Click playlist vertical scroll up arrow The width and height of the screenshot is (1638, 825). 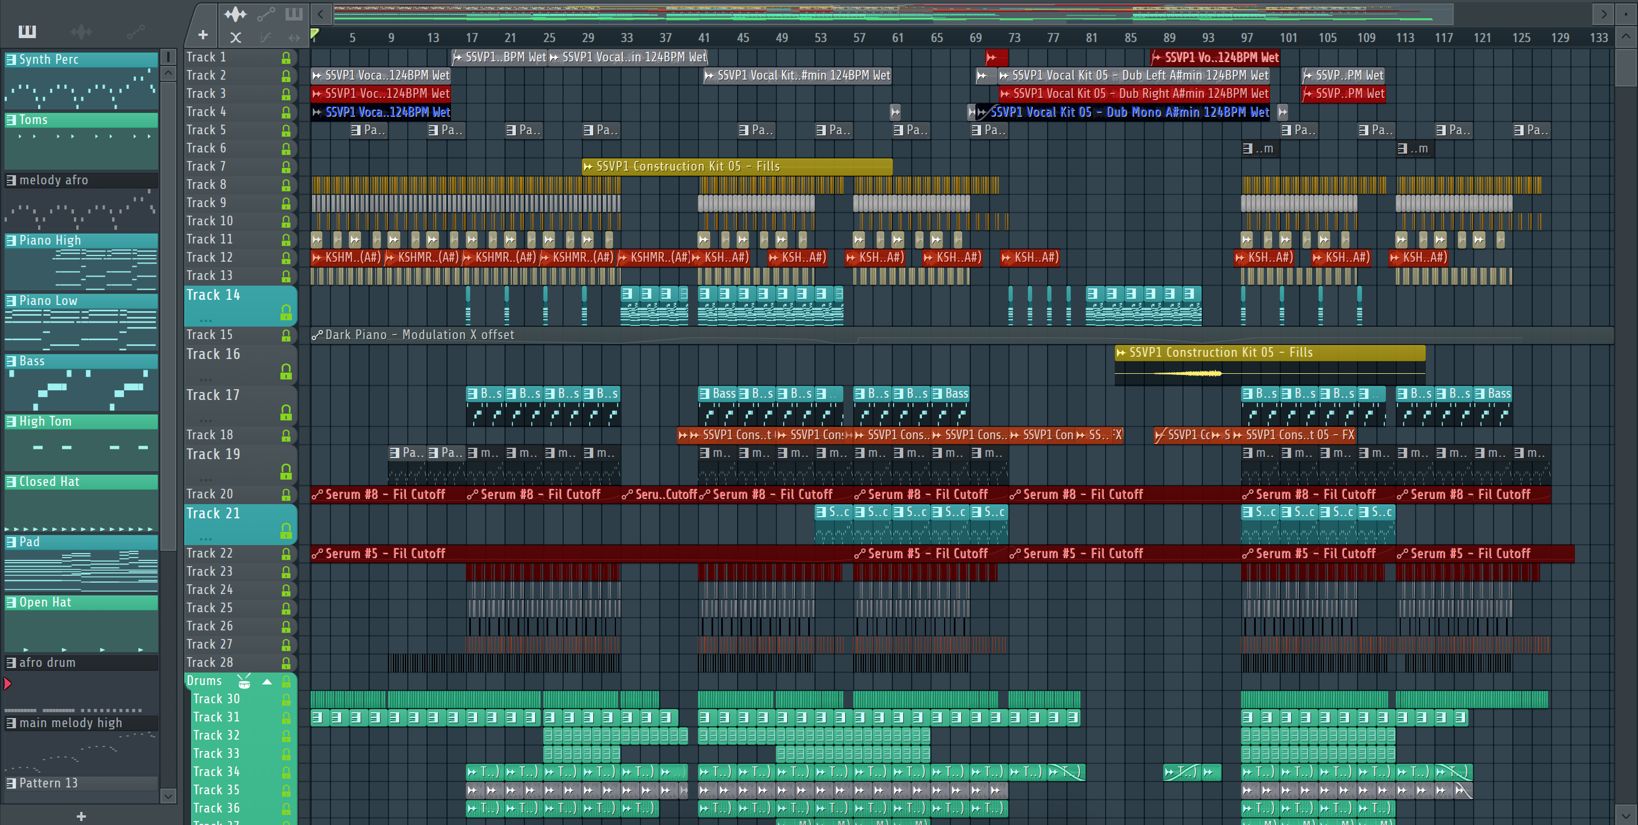click(1625, 36)
